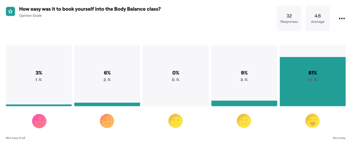The height and width of the screenshot is (146, 351).
Task: Select the 32 Responses card
Action: [289, 18]
